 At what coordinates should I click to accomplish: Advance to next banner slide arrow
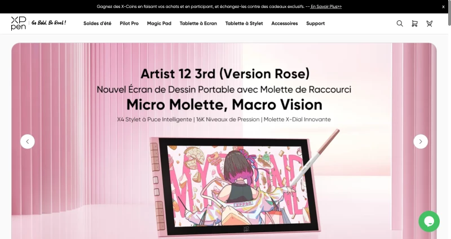point(421,141)
